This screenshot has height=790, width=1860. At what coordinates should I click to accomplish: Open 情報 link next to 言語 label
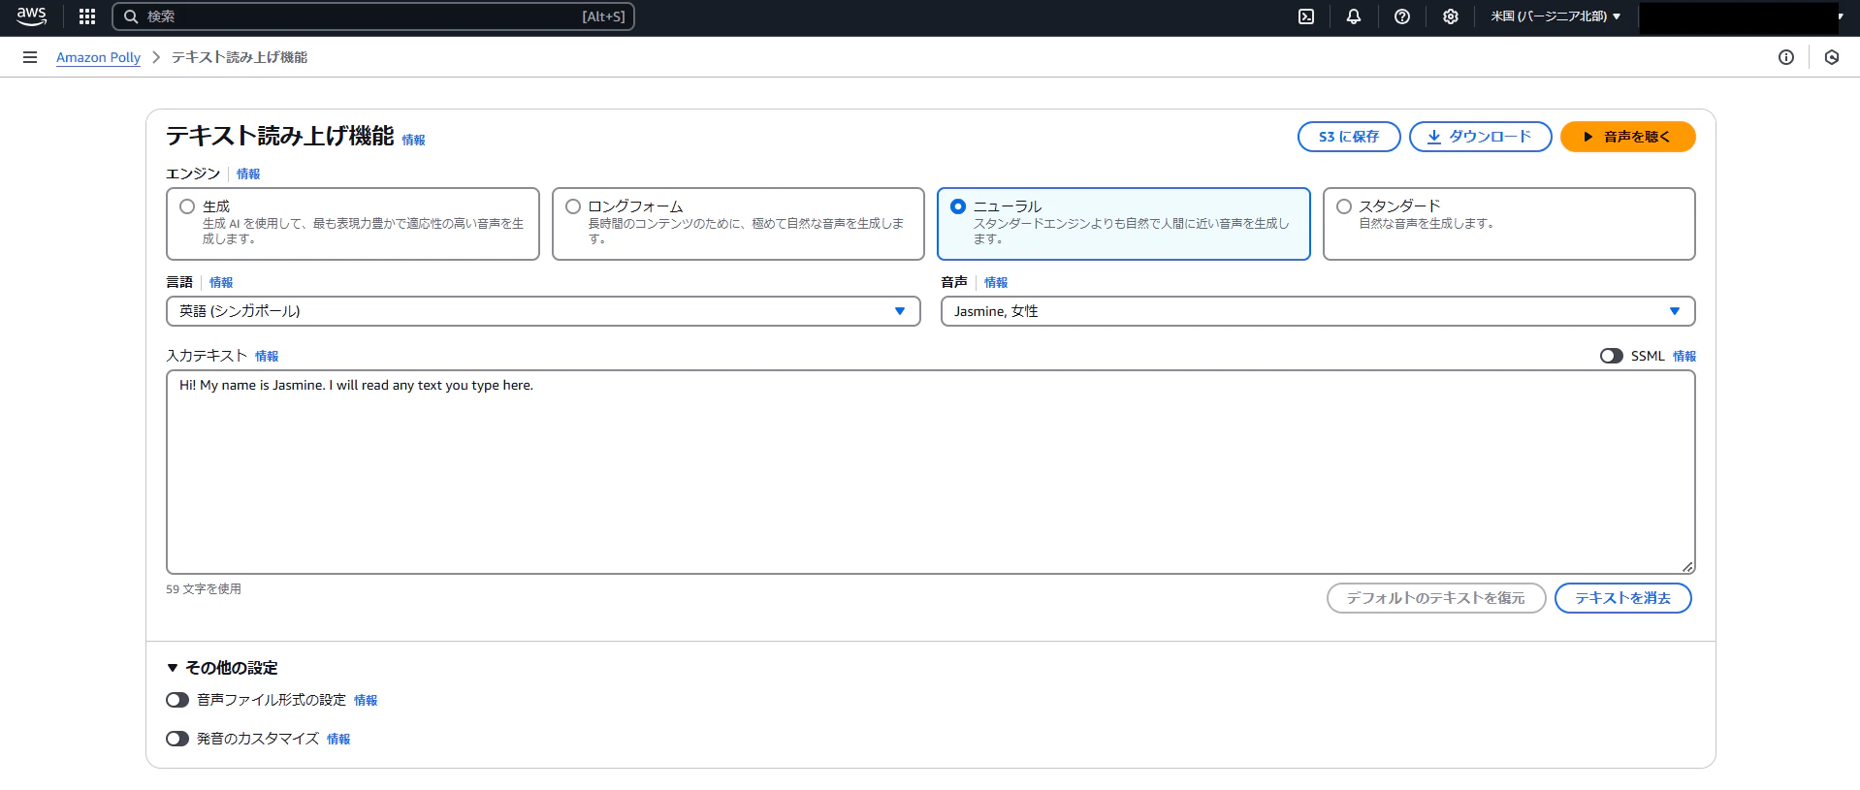pos(221,282)
